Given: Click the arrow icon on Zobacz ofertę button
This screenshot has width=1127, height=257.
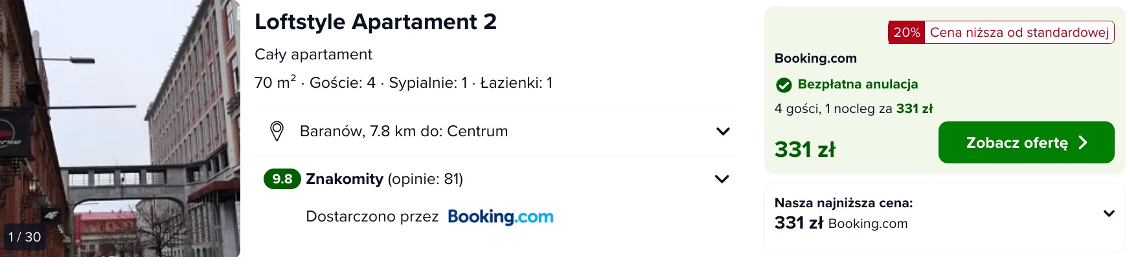Looking at the screenshot, I should pyautogui.click(x=1083, y=143).
